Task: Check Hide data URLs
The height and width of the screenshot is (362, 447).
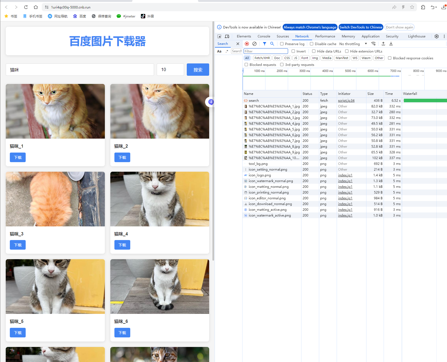Action: click(x=314, y=51)
